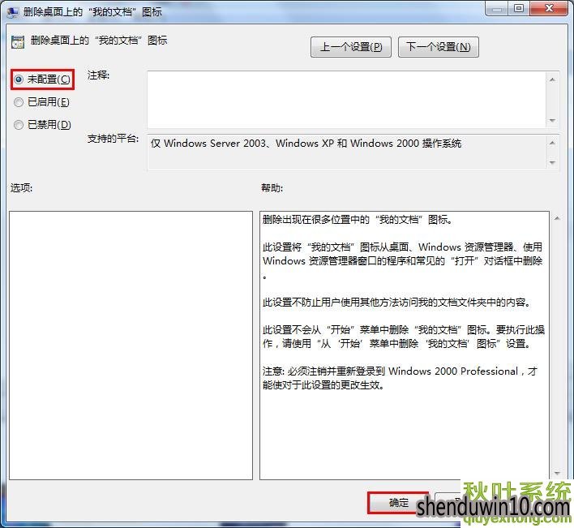Click 下一个设置(N) button

click(438, 47)
